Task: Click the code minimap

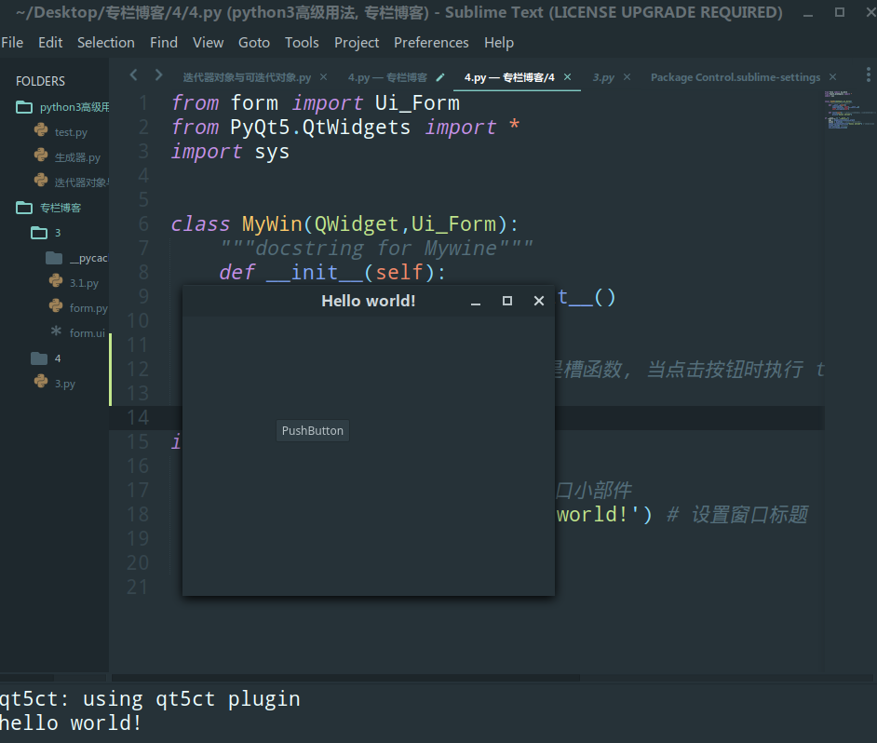Action: (850, 110)
